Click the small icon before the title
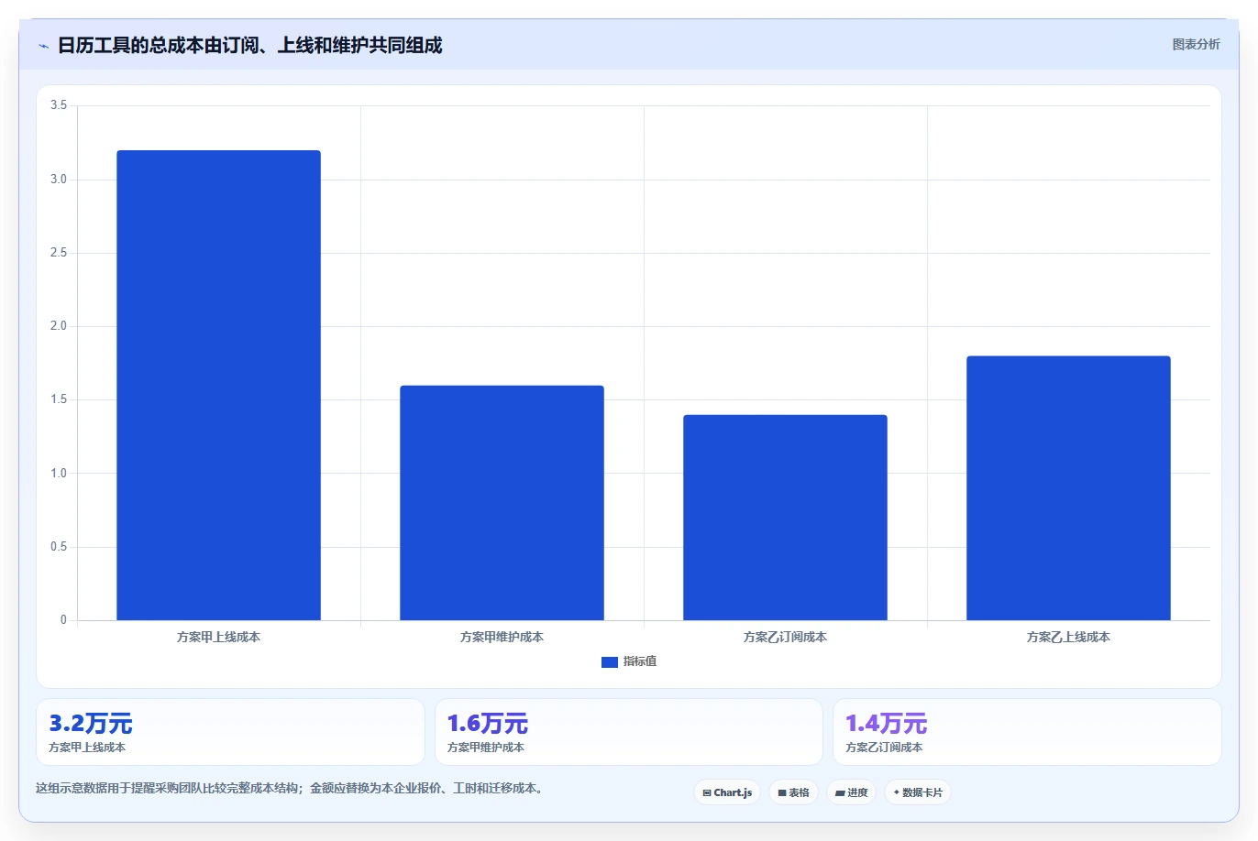The image size is (1258, 841). [x=43, y=46]
